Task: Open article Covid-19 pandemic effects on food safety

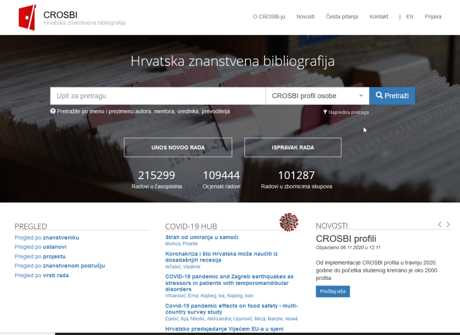Action: pos(231,309)
